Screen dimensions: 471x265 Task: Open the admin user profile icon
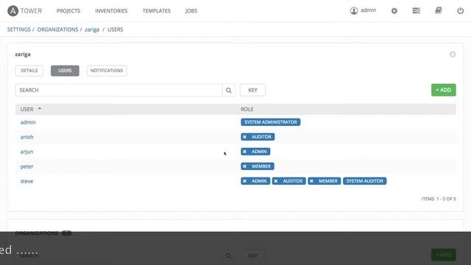tap(354, 11)
